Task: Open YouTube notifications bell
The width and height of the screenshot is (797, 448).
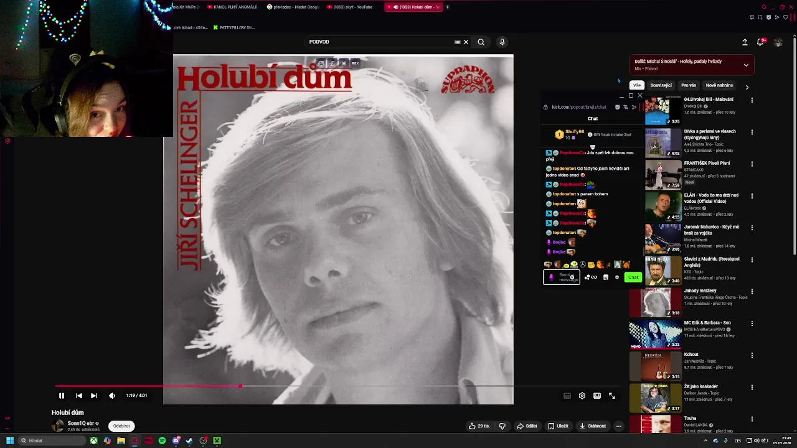Action: (761, 42)
